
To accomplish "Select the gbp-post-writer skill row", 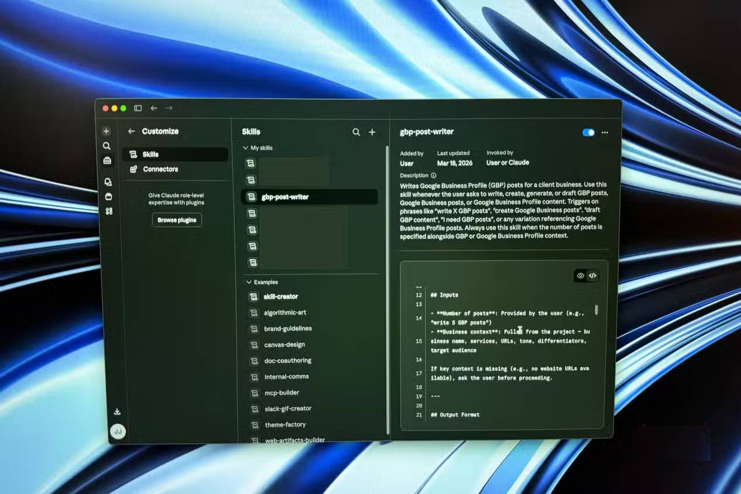I will pyautogui.click(x=309, y=197).
